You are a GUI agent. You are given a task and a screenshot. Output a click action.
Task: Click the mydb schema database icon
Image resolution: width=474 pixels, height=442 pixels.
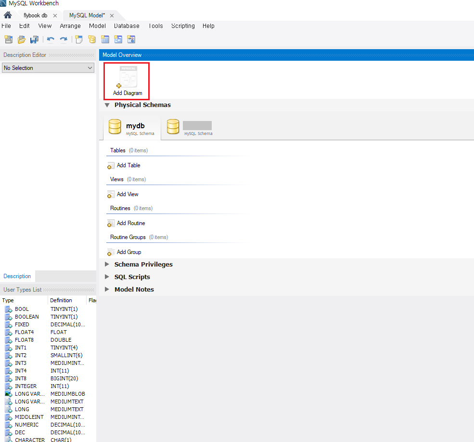point(115,127)
